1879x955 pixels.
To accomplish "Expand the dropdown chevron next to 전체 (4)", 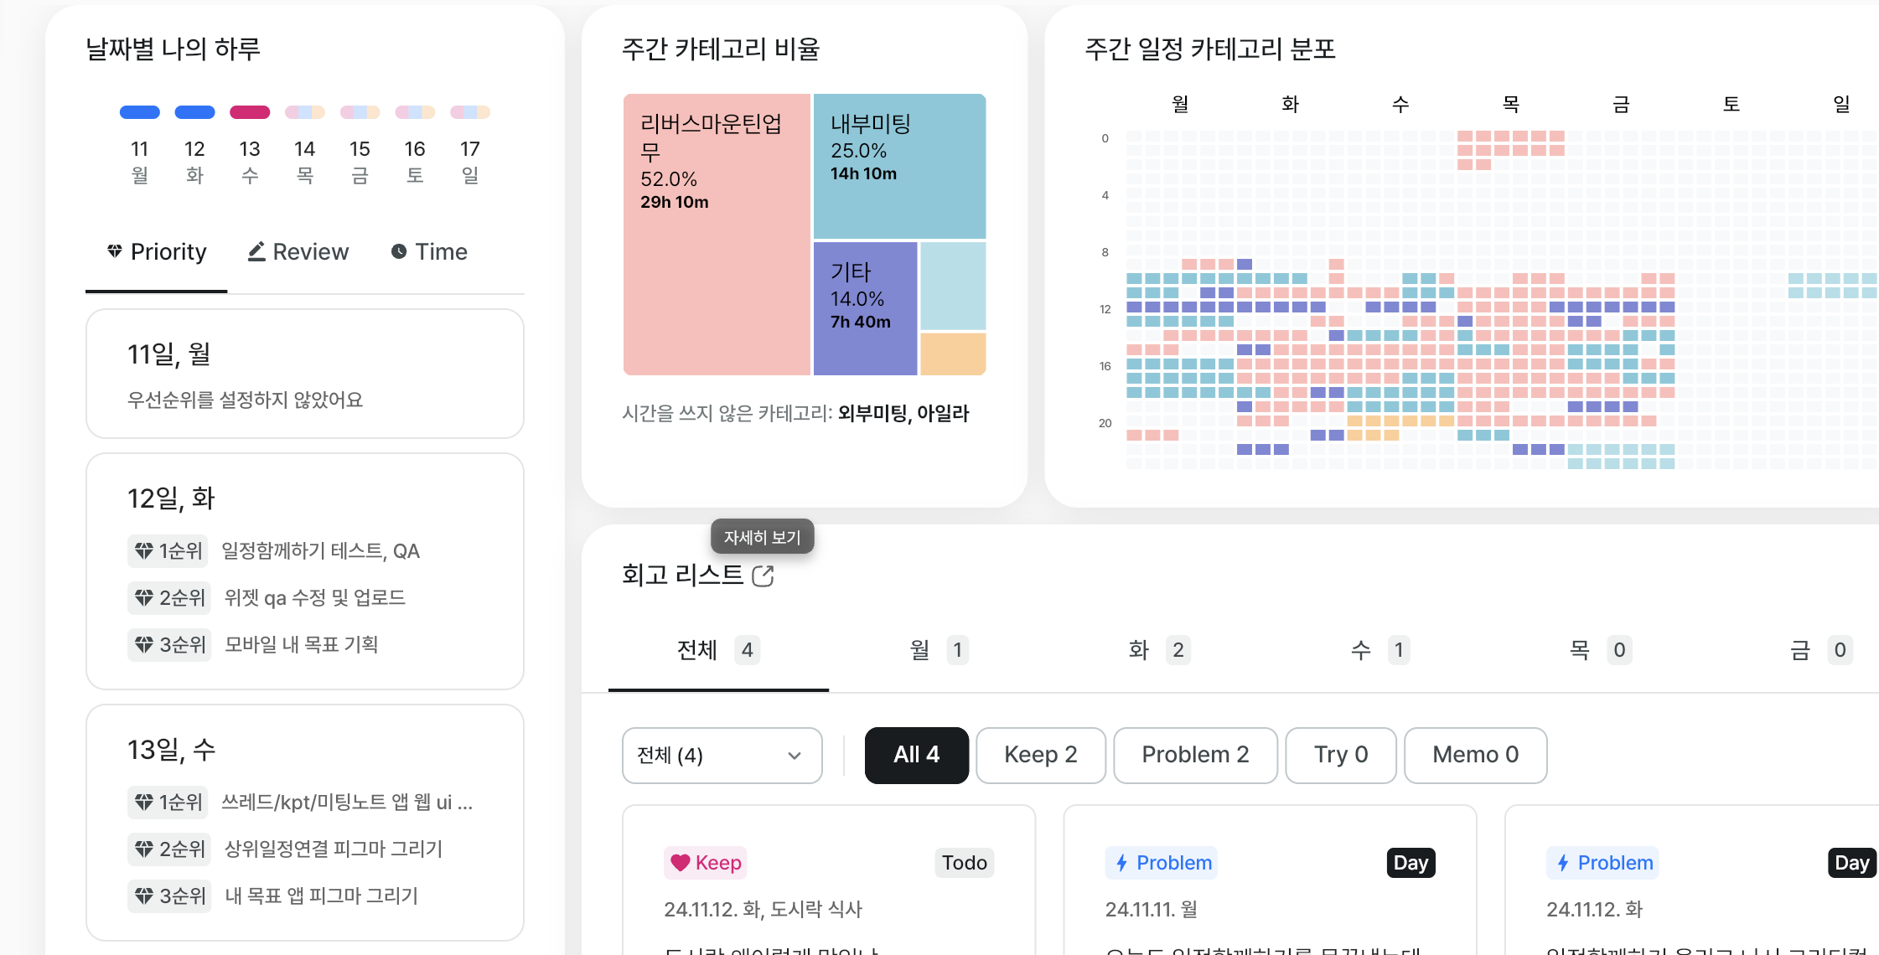I will [795, 756].
